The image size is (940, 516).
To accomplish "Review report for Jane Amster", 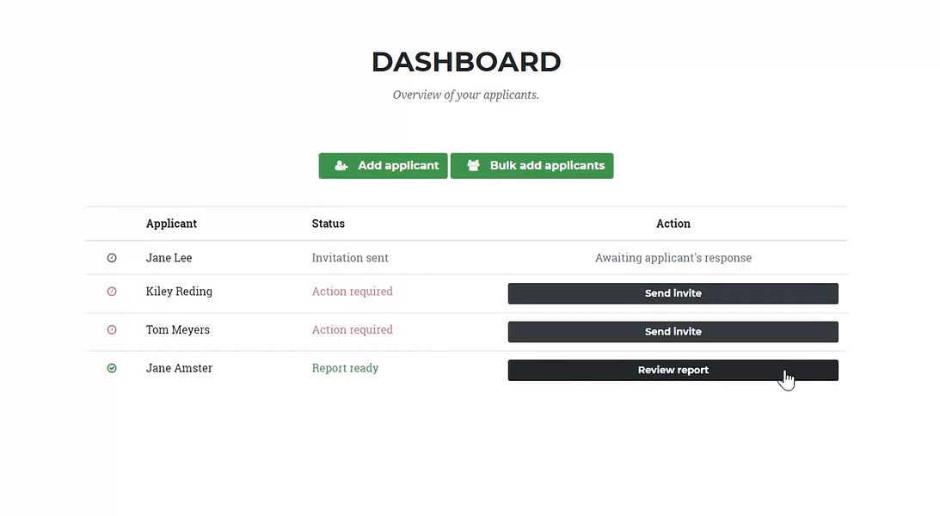I will click(673, 370).
